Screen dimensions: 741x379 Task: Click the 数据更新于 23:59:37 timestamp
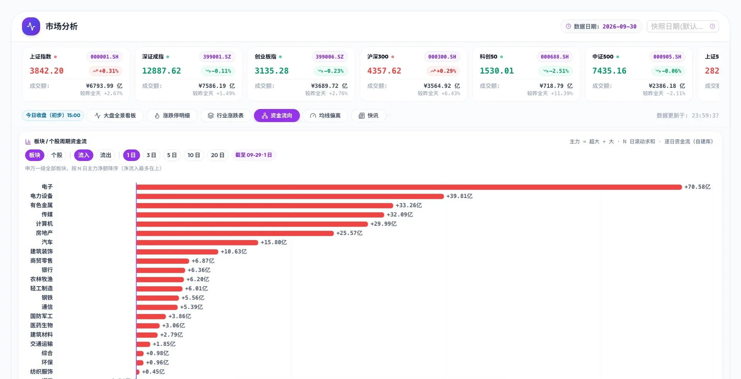(x=688, y=116)
